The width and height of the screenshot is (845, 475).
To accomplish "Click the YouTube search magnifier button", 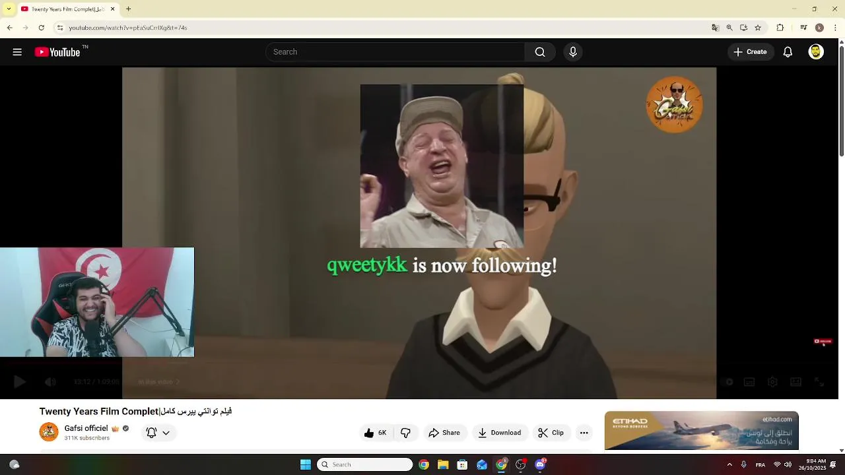I will pos(540,52).
